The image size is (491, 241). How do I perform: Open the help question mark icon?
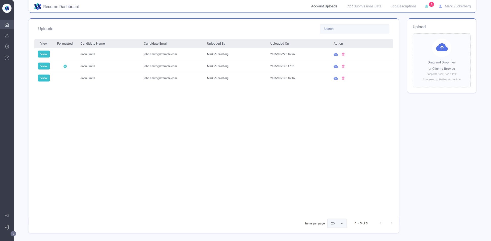(x=7, y=58)
